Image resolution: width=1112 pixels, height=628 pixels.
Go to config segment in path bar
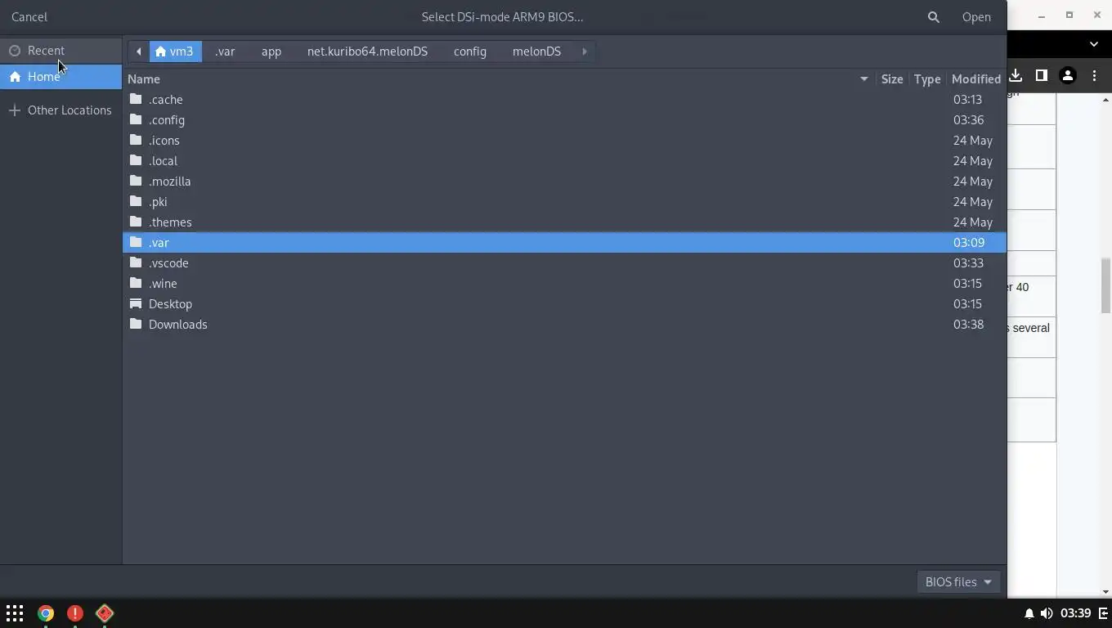(x=470, y=52)
